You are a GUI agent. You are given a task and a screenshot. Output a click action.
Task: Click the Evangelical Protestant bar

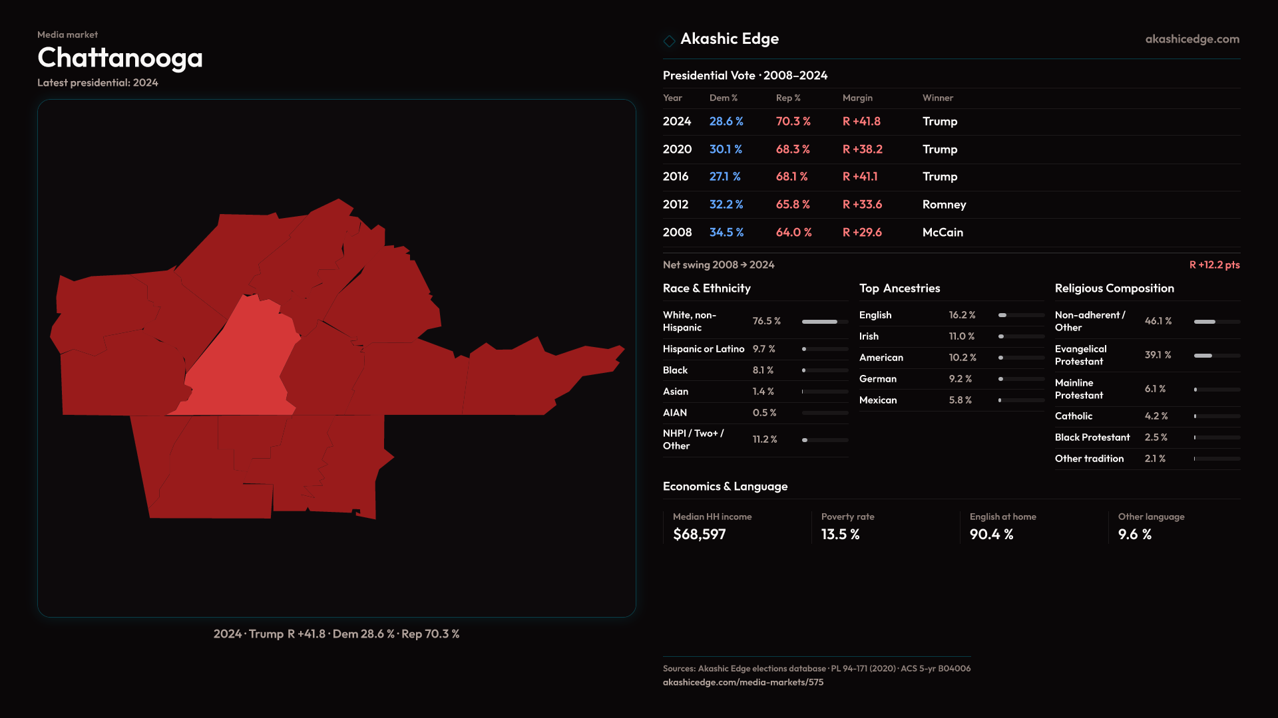point(1216,356)
